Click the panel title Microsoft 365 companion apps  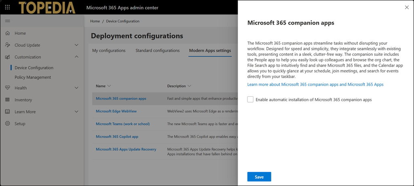tap(291, 23)
